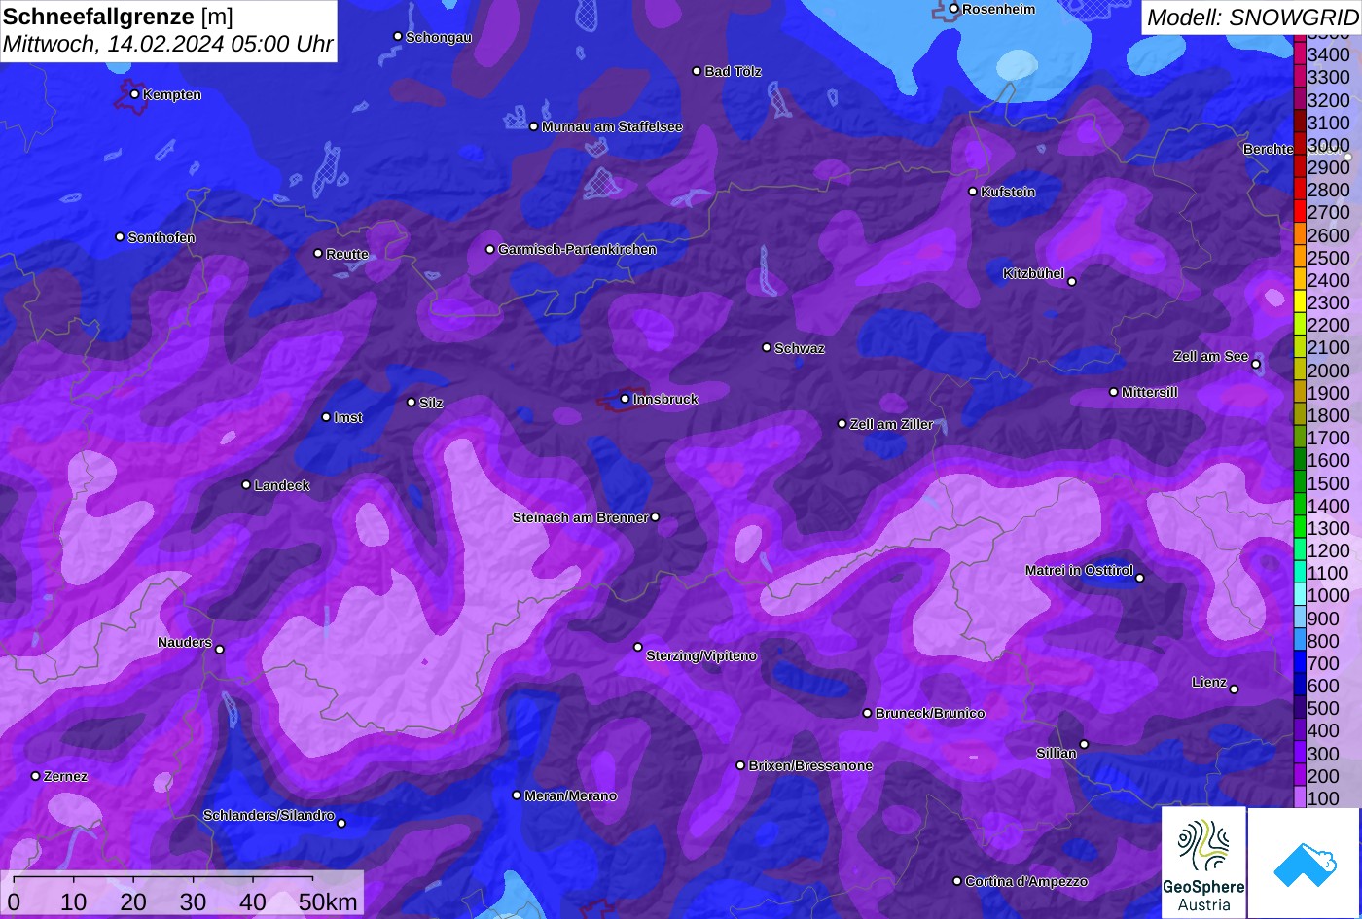
Task: Click the Sonthofen label
Action: coord(161,237)
